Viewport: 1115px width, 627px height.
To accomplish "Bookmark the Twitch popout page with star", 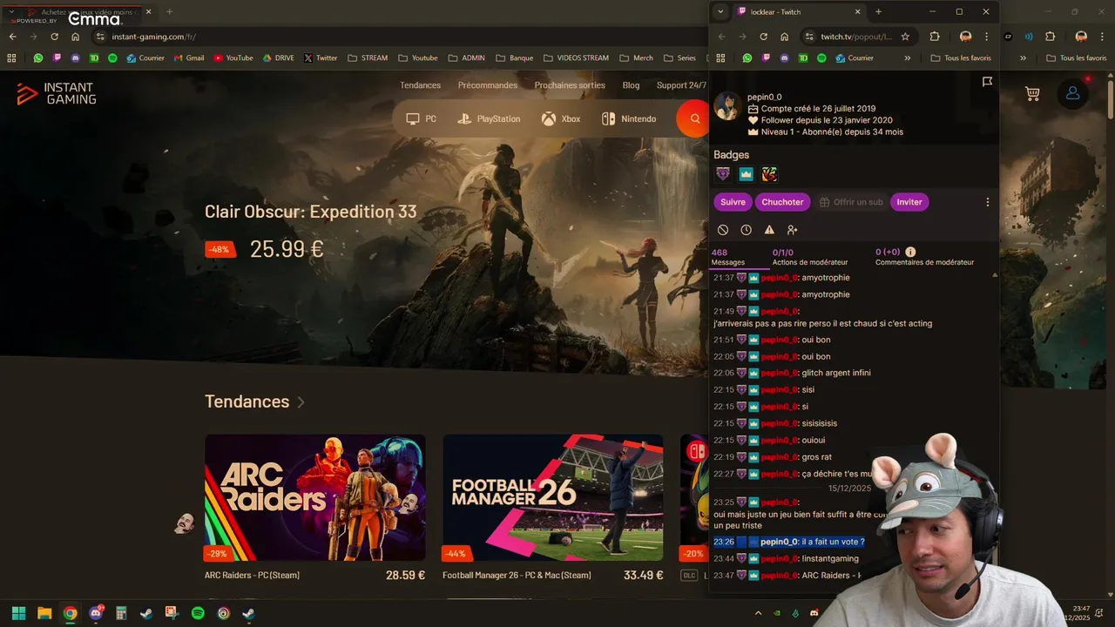I will tap(905, 37).
